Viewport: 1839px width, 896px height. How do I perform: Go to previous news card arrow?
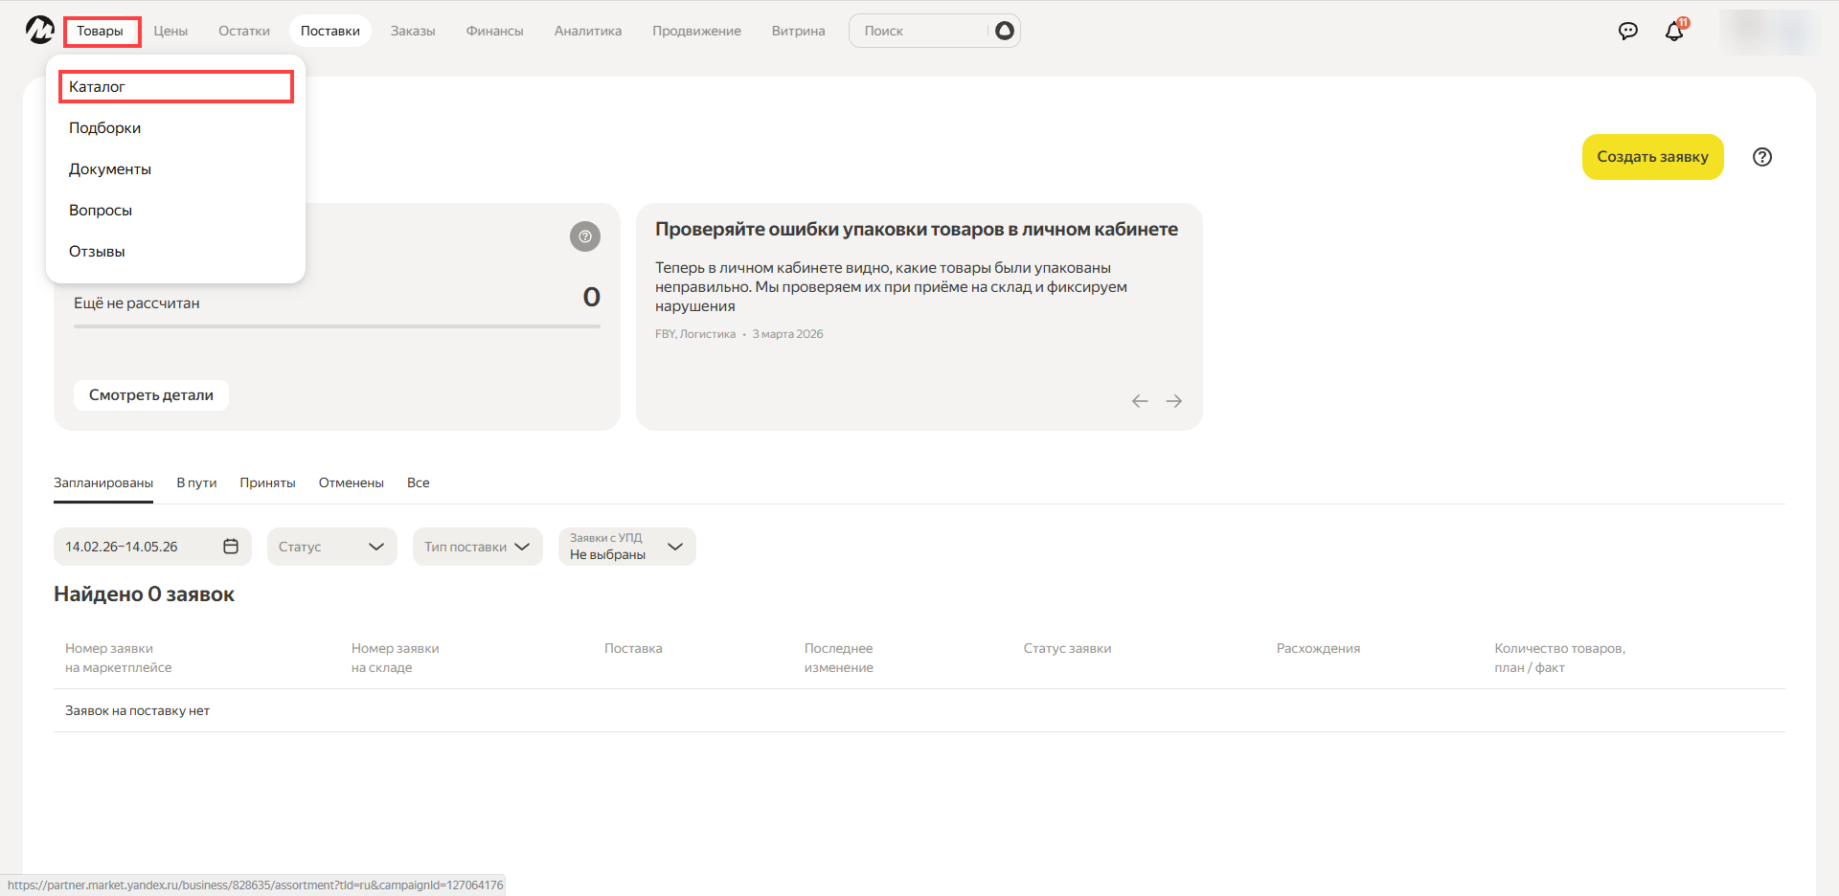[x=1139, y=401]
